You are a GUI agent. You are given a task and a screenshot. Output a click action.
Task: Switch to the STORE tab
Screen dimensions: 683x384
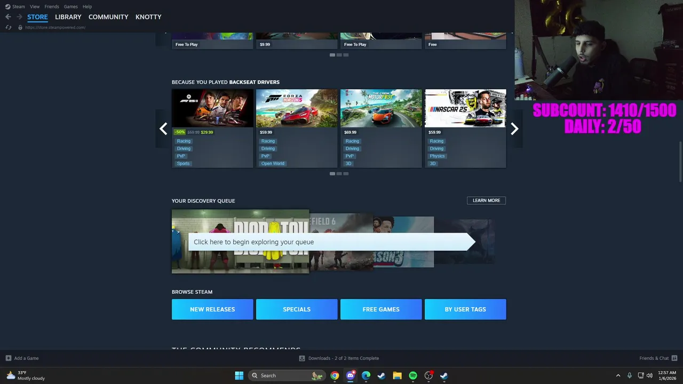pos(37,17)
